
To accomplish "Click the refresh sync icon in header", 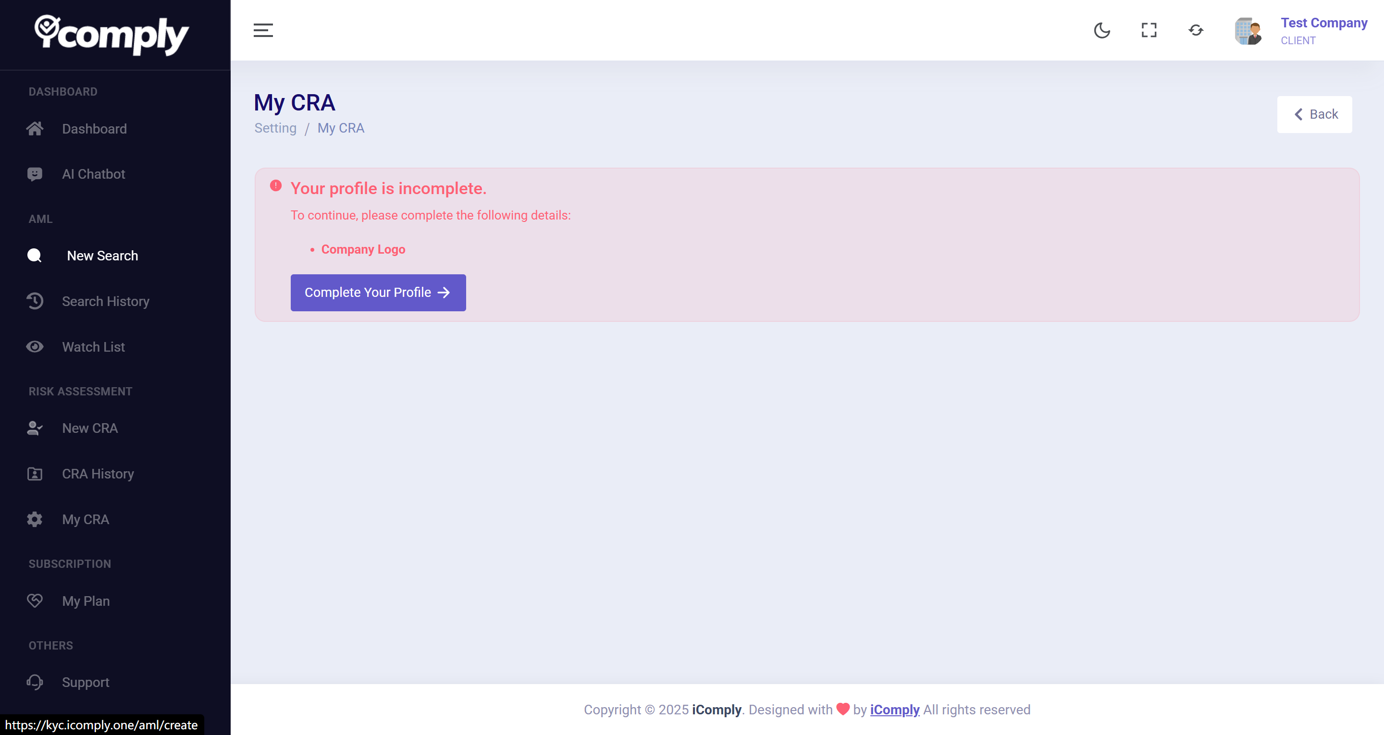I will point(1196,30).
